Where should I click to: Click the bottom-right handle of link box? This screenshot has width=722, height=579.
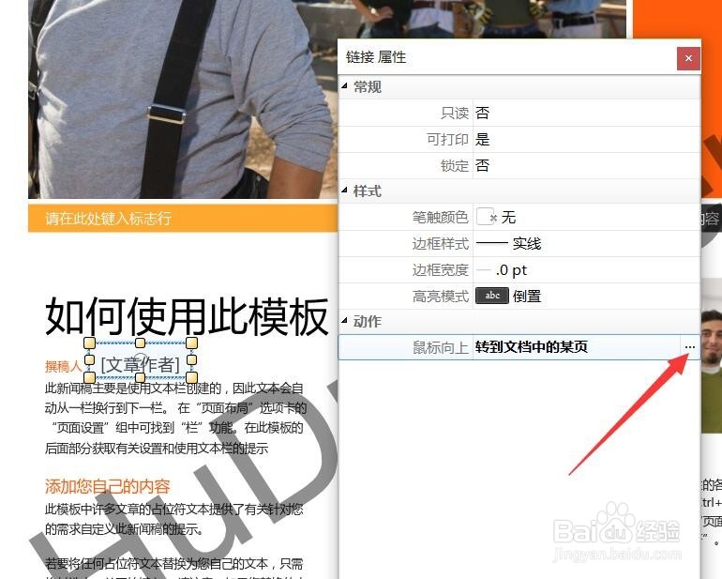192,377
